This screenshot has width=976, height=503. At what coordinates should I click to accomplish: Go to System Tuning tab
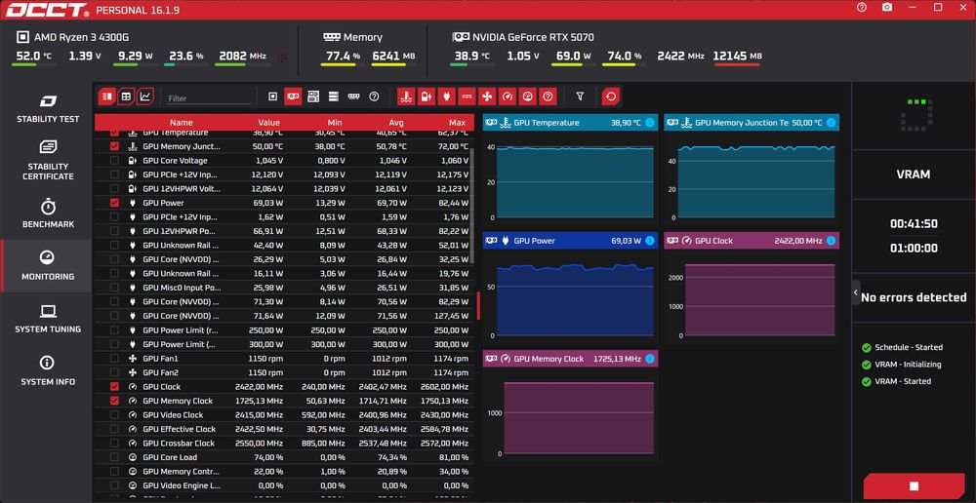coord(48,319)
